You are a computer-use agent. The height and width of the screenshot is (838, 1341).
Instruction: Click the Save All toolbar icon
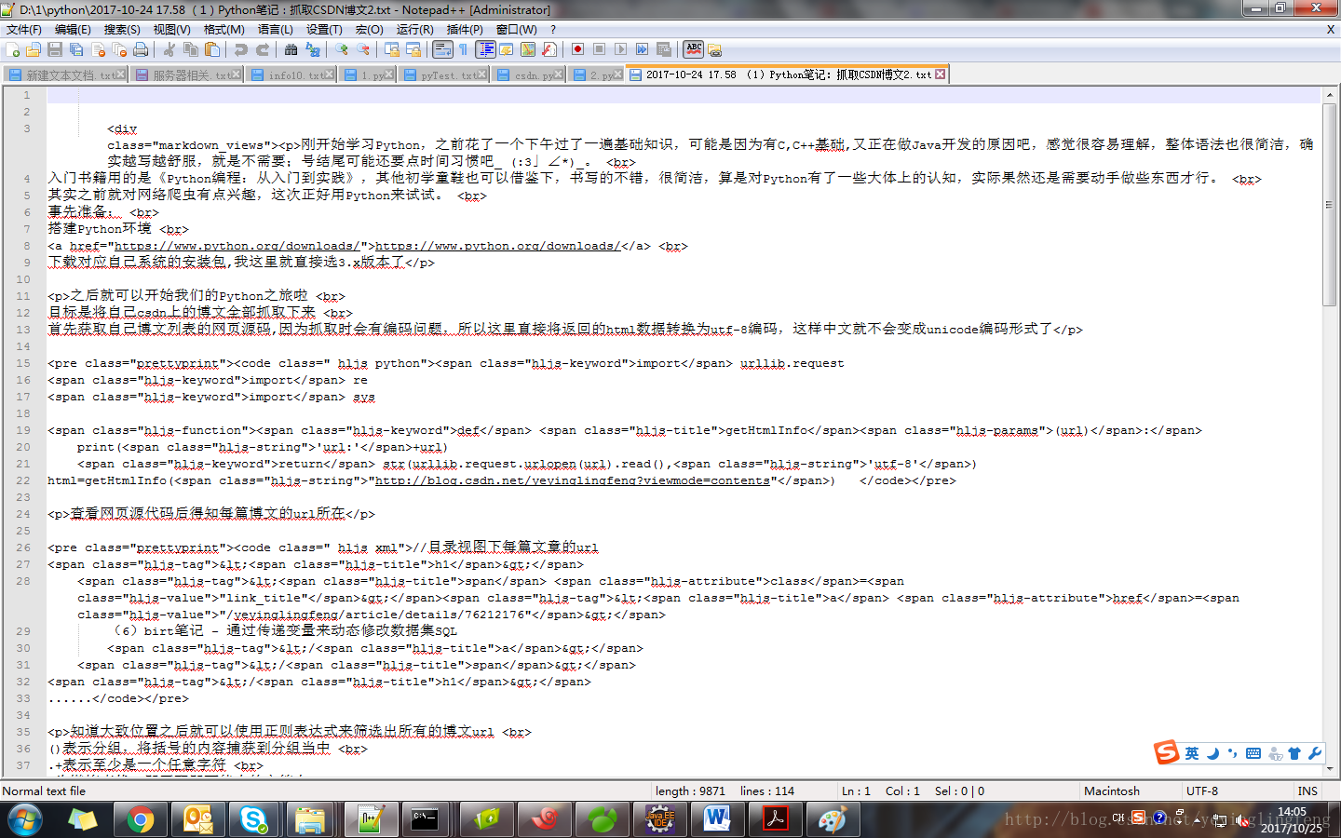click(x=76, y=49)
